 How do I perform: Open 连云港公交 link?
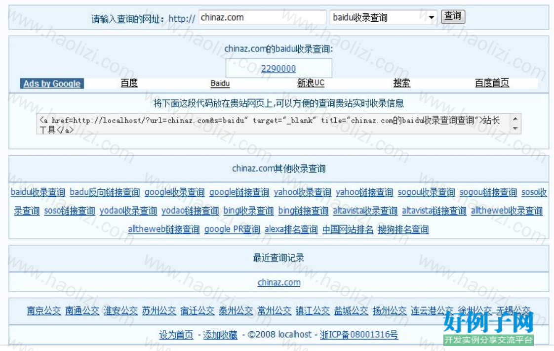click(432, 310)
